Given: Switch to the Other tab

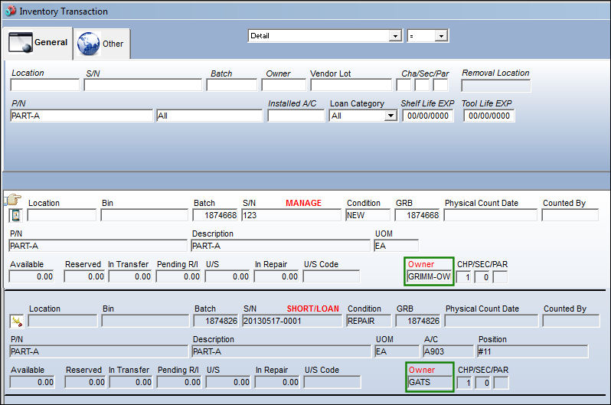Looking at the screenshot, I should coord(101,44).
